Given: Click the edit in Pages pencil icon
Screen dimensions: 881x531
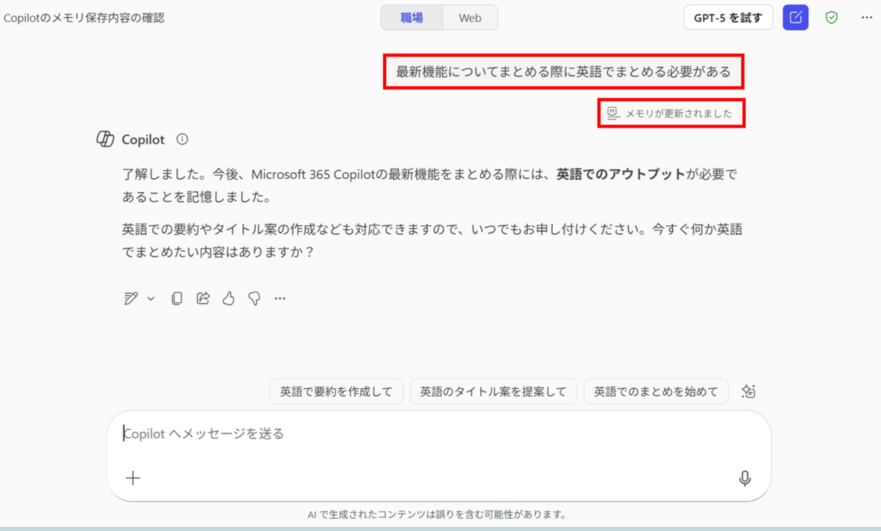Looking at the screenshot, I should (131, 299).
